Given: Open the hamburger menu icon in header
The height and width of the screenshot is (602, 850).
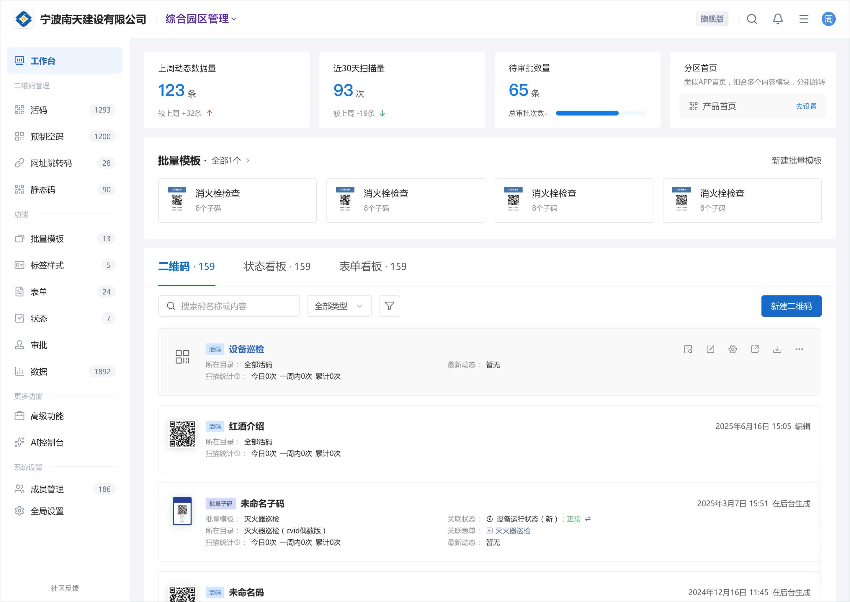Looking at the screenshot, I should tap(803, 19).
